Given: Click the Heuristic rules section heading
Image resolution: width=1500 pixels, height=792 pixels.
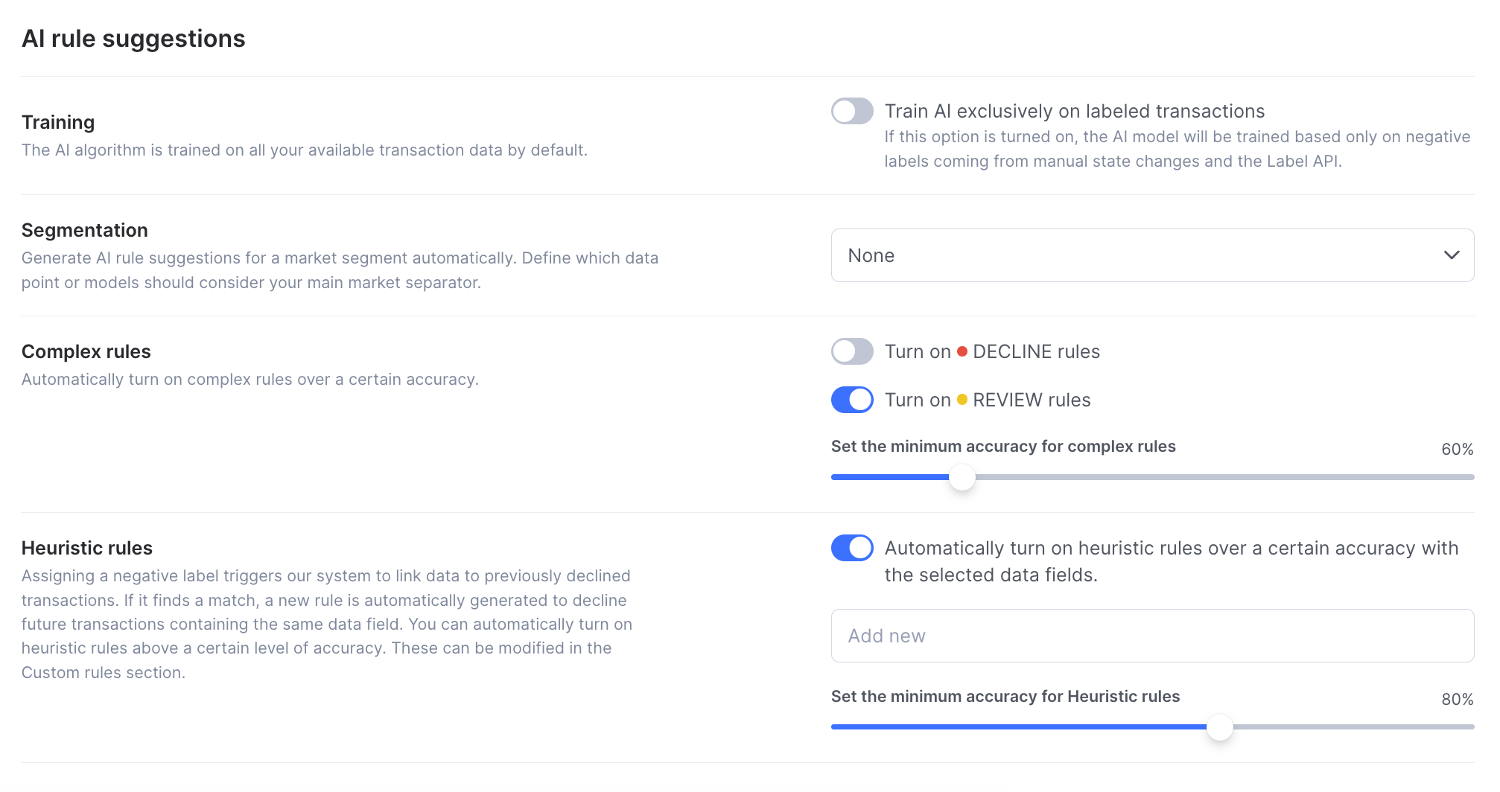Looking at the screenshot, I should click(x=87, y=548).
